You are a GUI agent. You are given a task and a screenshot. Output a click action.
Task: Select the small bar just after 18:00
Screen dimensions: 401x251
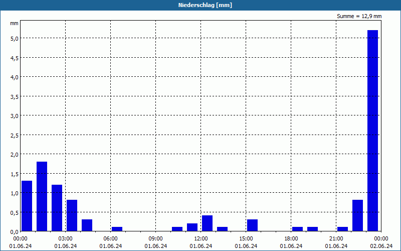[x=297, y=229]
